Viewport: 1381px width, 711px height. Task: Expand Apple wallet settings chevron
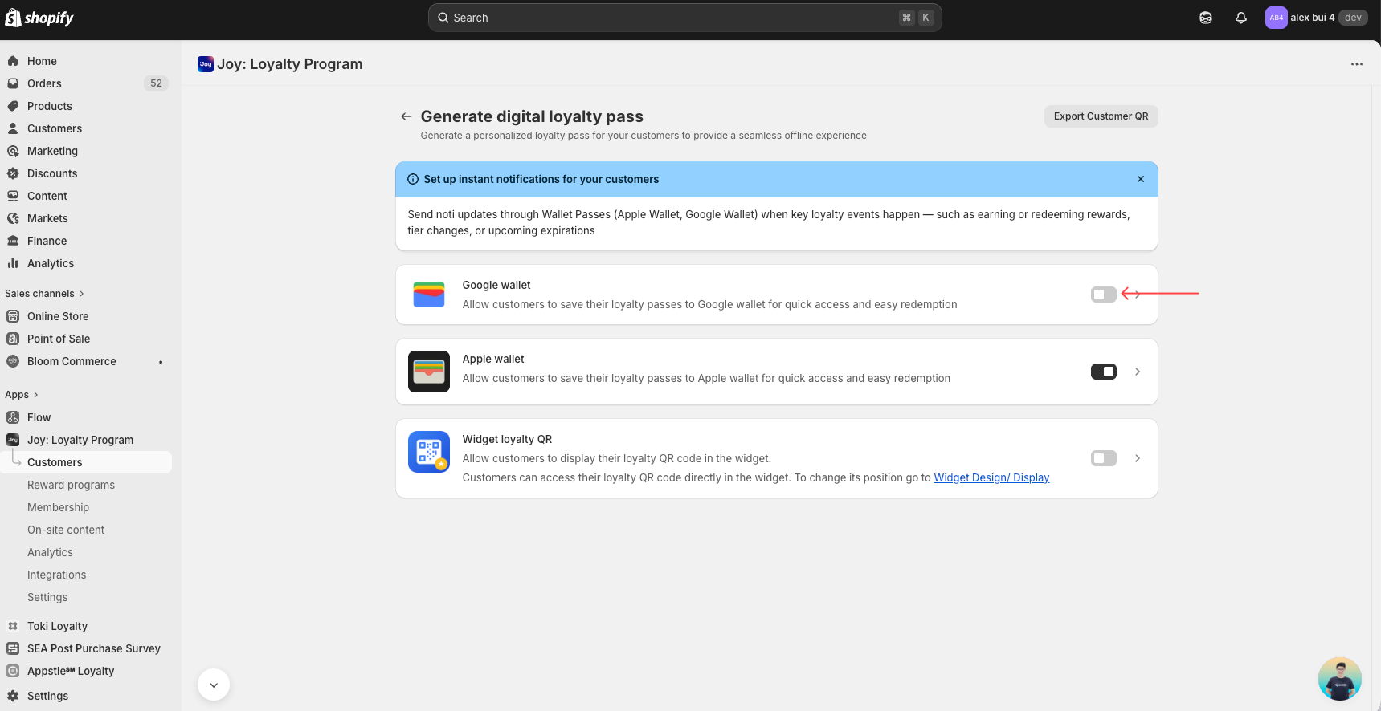(x=1137, y=372)
